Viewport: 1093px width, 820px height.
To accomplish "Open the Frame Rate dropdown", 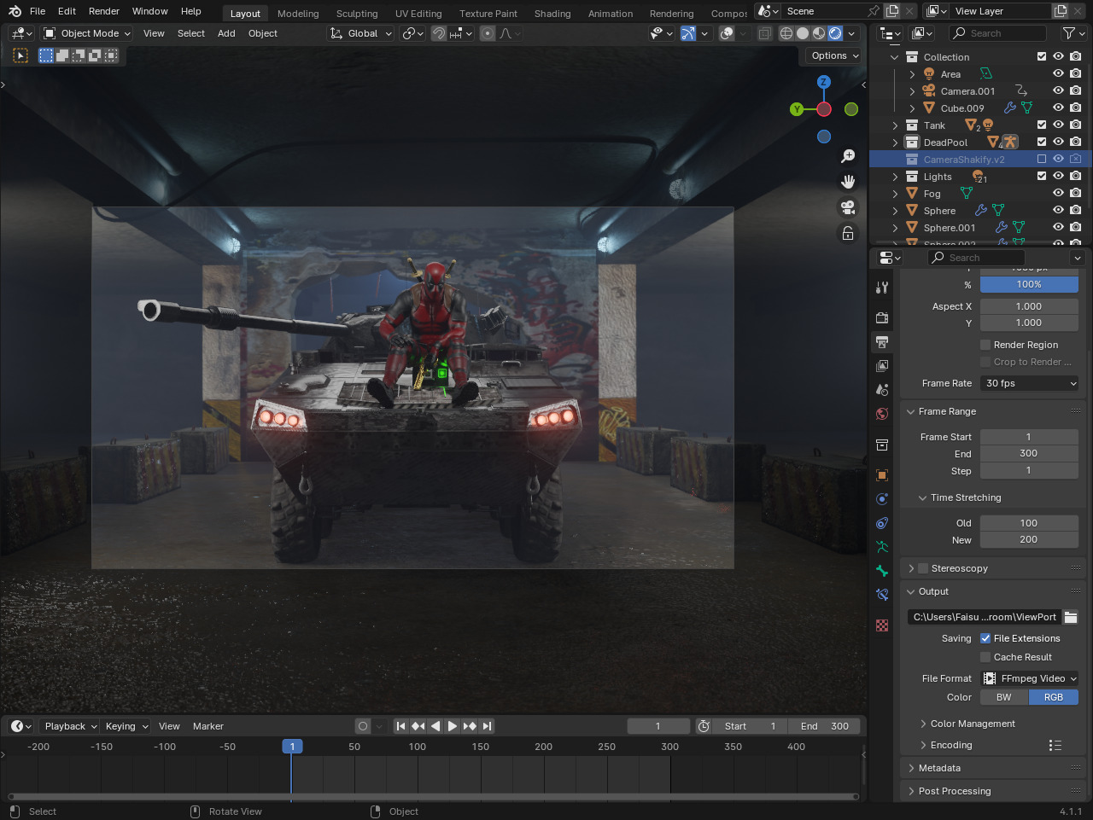I will point(1029,383).
